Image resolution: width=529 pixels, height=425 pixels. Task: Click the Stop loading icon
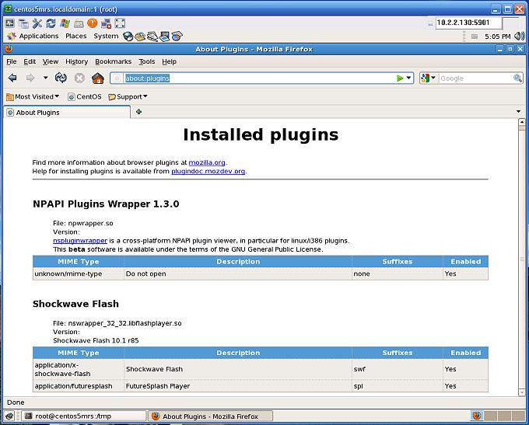coord(79,78)
